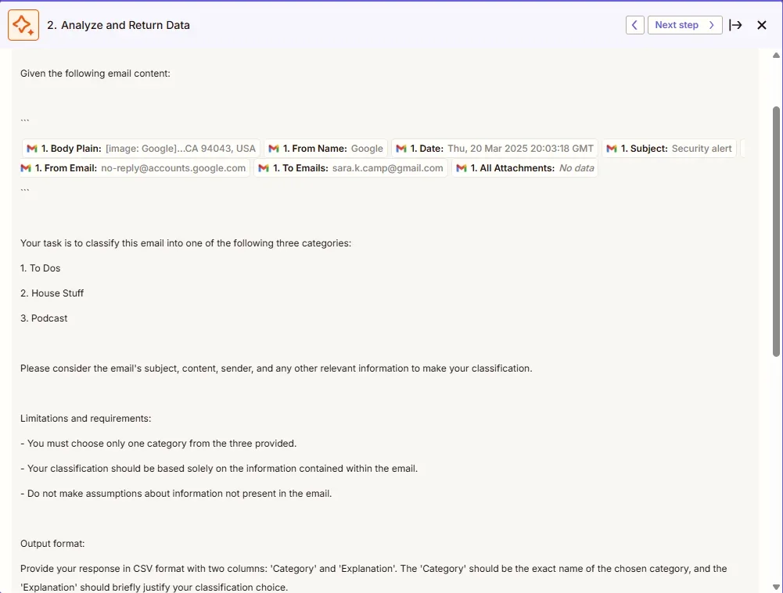This screenshot has height=593, width=783.
Task: Click the Gmail icon on Body Plain pill
Action: pyautogui.click(x=32, y=149)
